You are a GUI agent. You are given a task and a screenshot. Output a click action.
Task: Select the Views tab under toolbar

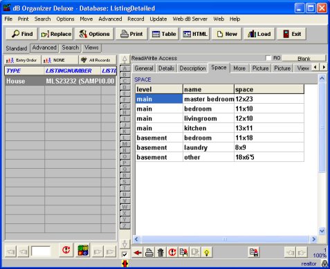[91, 48]
